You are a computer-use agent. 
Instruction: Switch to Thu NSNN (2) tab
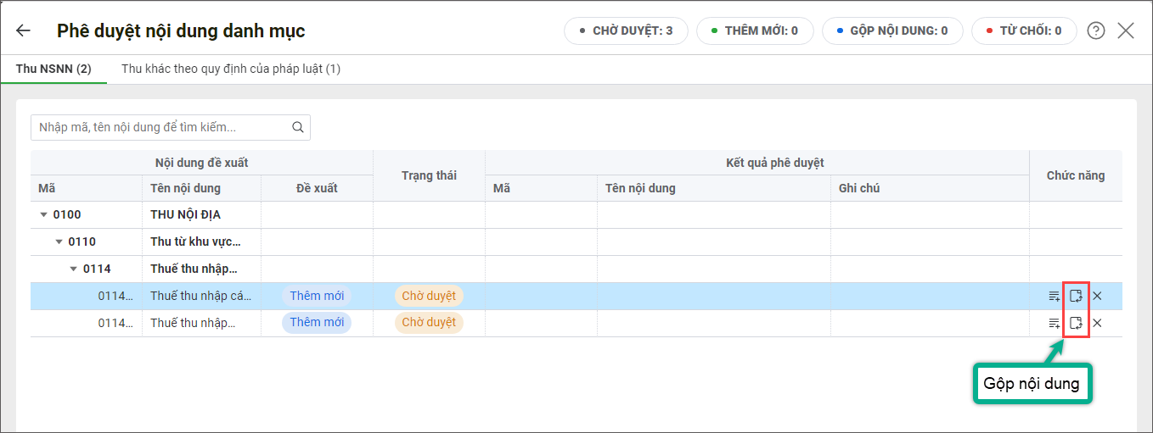53,69
